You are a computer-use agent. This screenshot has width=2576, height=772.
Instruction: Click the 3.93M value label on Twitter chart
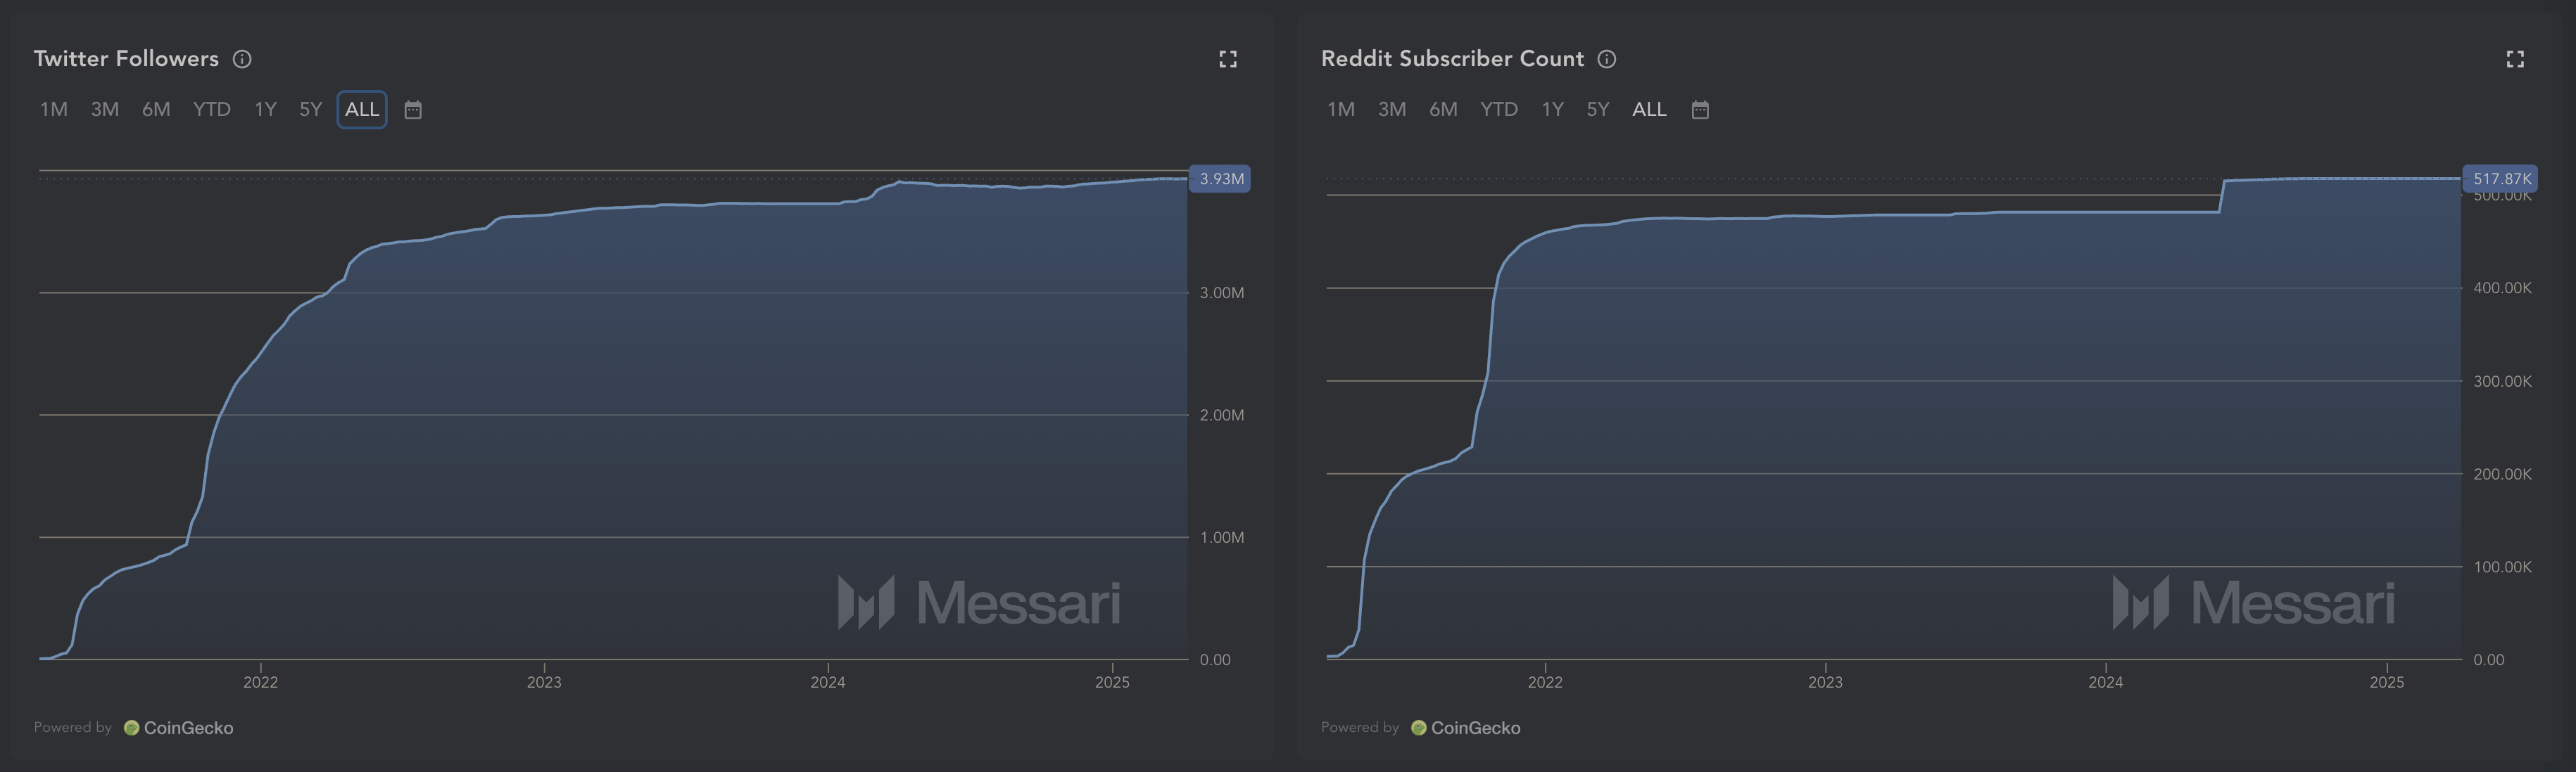pos(1220,179)
